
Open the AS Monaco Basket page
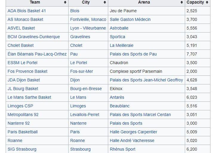coord(25,19)
